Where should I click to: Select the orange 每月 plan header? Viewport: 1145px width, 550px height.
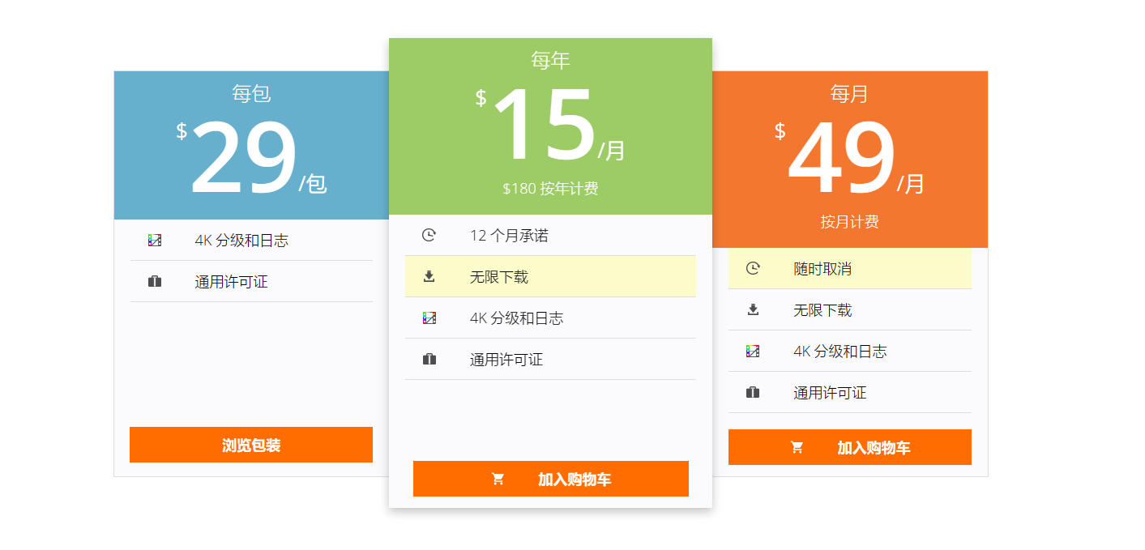849,94
